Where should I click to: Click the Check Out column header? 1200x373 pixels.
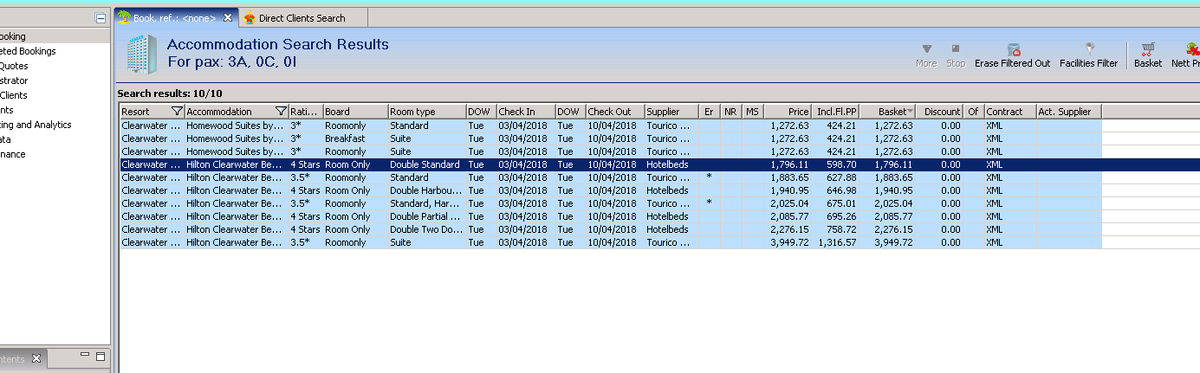[x=615, y=112]
